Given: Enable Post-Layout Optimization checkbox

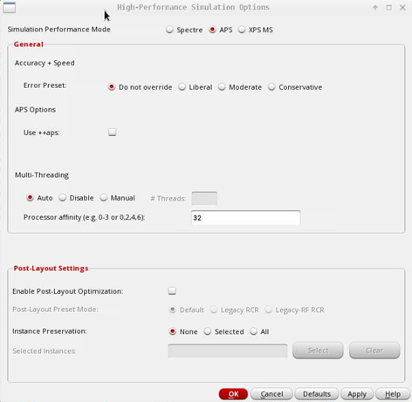Looking at the screenshot, I should pyautogui.click(x=172, y=290).
